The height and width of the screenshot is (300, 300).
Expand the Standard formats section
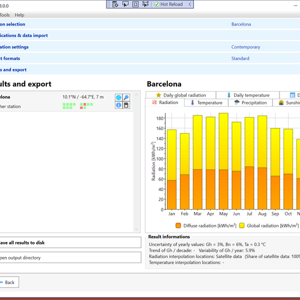pyautogui.click(x=240, y=58)
